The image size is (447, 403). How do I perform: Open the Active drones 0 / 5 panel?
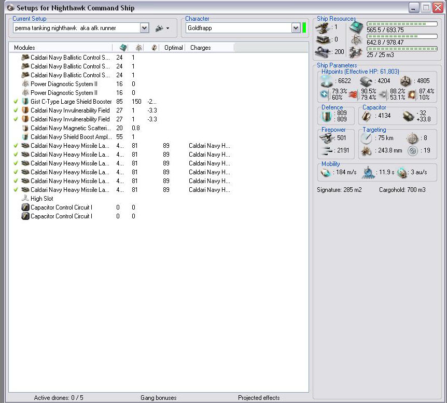59,398
